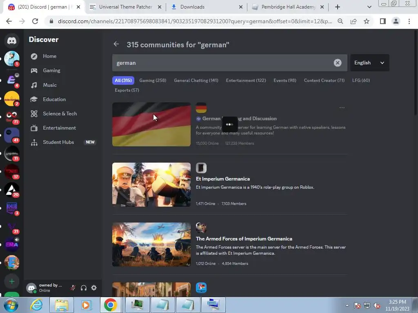Launch Internet Explorer from taskbar
The height and width of the screenshot is (313, 418).
tap(36, 305)
